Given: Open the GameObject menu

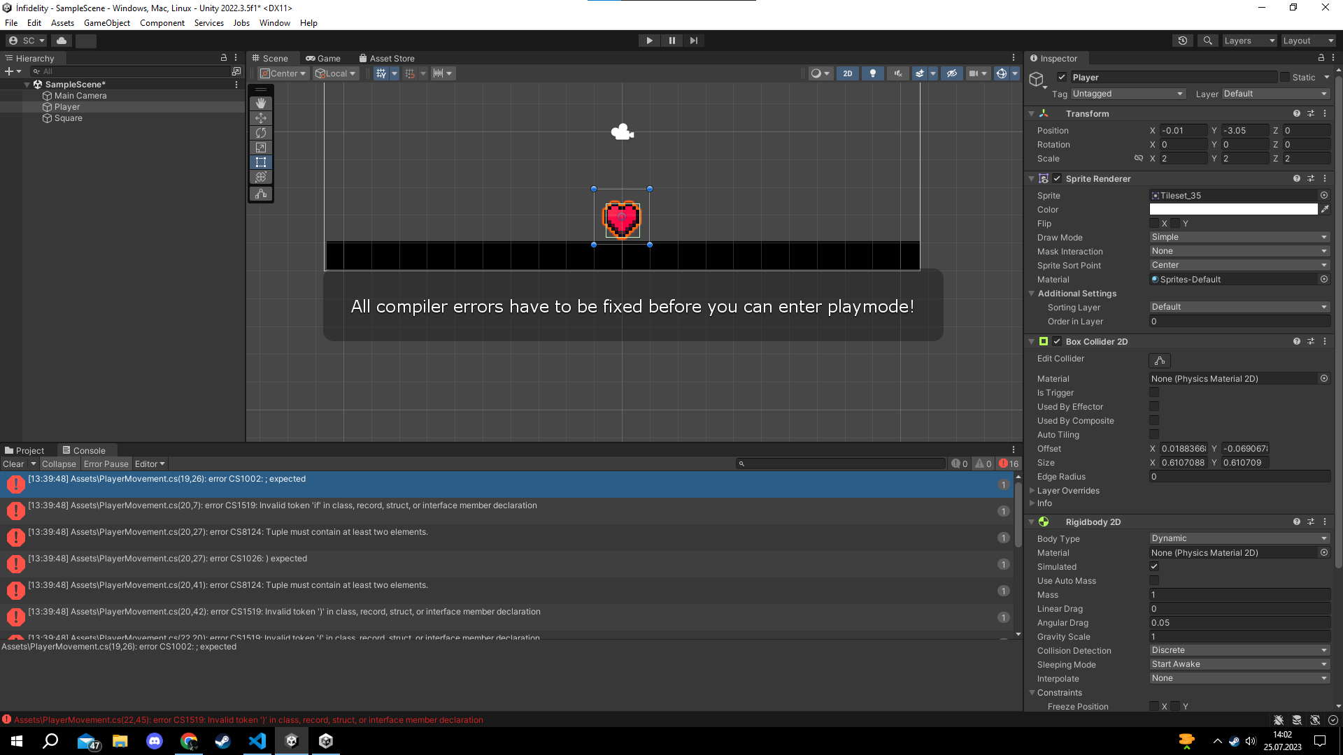Looking at the screenshot, I should (x=106, y=23).
